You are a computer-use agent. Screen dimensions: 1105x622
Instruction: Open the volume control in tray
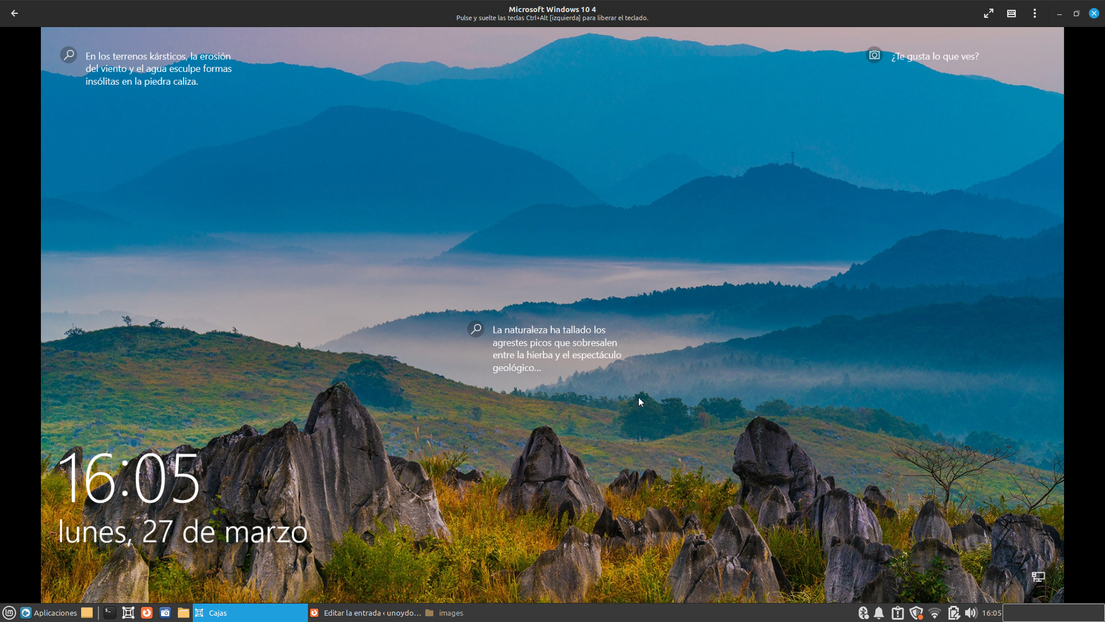tap(971, 613)
